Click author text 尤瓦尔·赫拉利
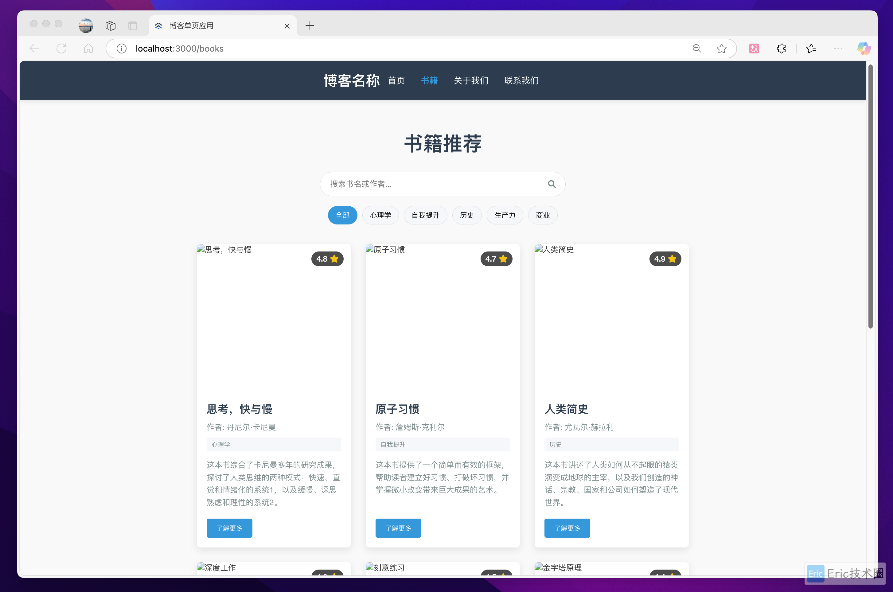Screen dimensions: 893x592 tap(589, 427)
